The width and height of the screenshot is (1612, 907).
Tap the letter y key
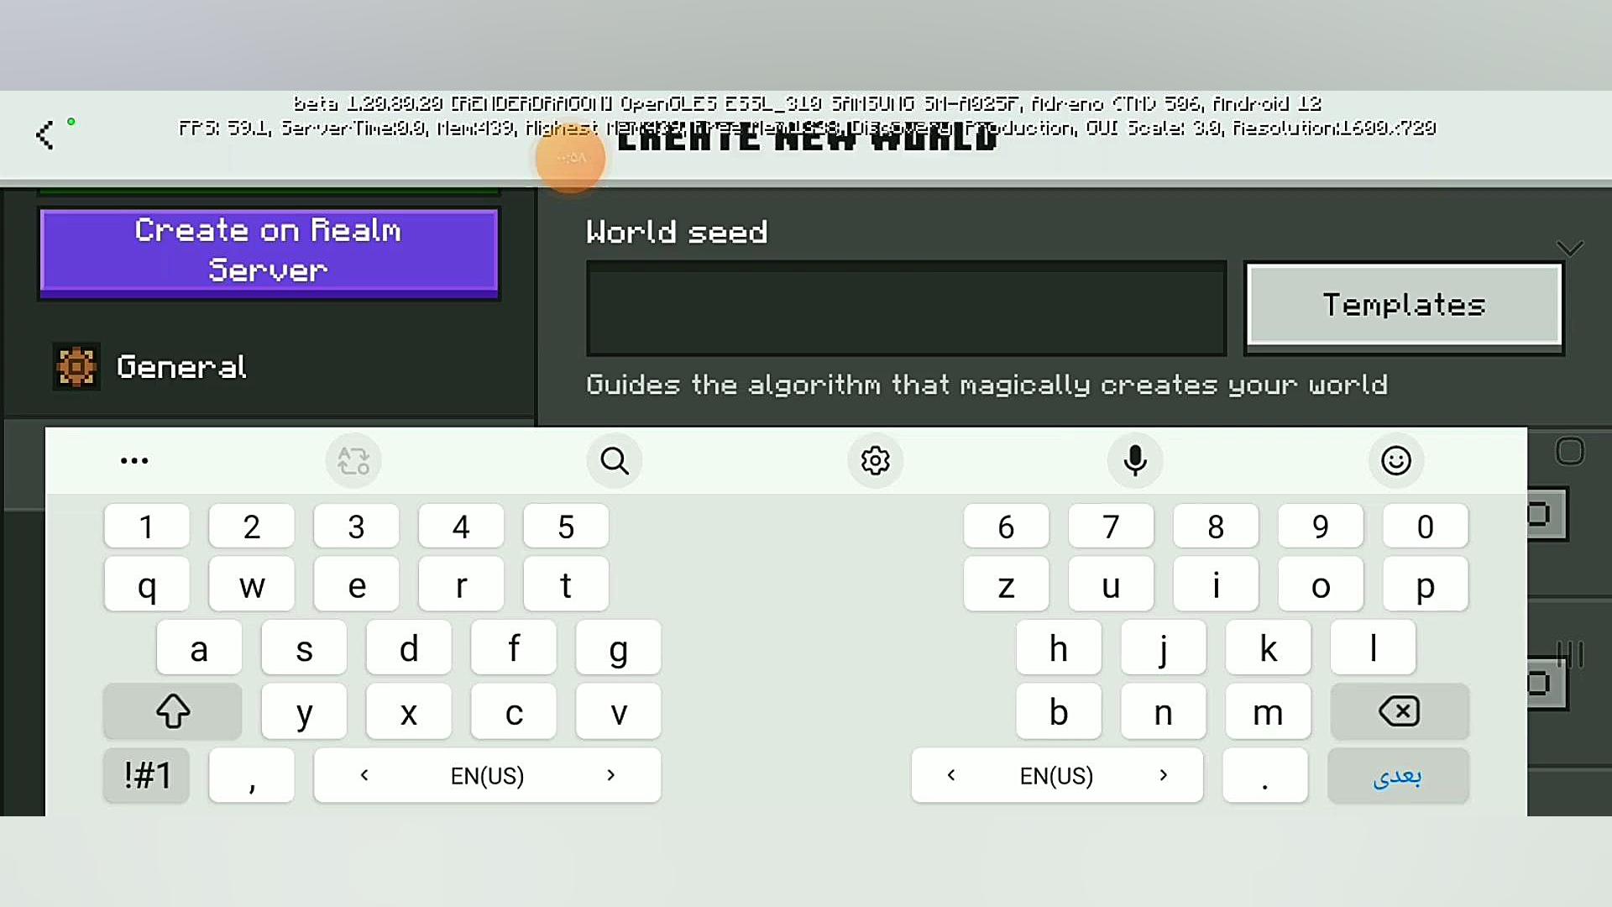[304, 711]
